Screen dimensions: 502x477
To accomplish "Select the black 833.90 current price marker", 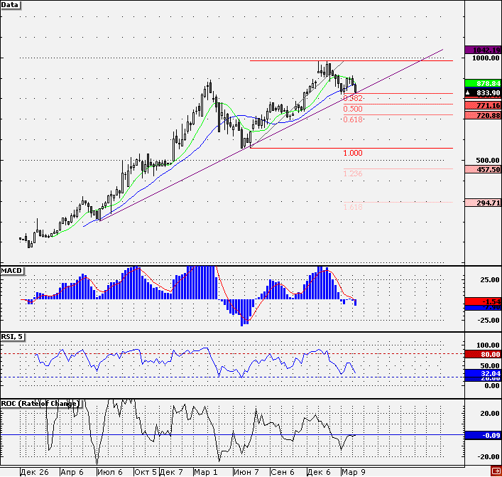I will tap(483, 93).
